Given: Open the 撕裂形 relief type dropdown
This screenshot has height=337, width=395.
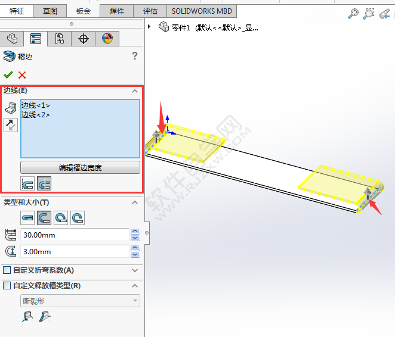Looking at the screenshot, I should coord(80,301).
